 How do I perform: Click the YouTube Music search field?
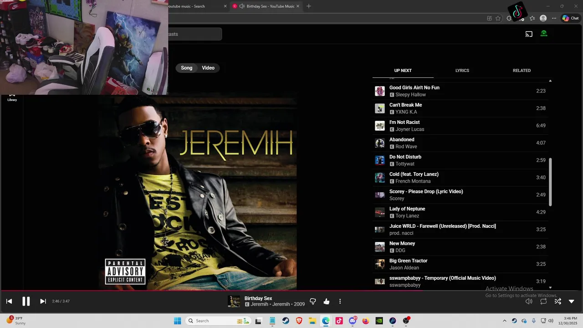[x=194, y=34]
